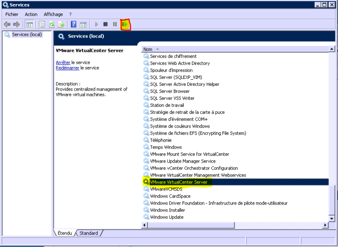Toggle the console tree pane icon
The image size is (338, 247).
pos(30,25)
